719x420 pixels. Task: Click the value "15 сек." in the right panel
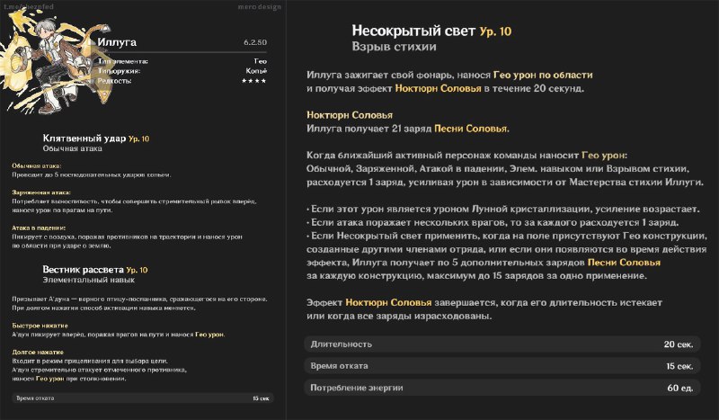tap(679, 366)
